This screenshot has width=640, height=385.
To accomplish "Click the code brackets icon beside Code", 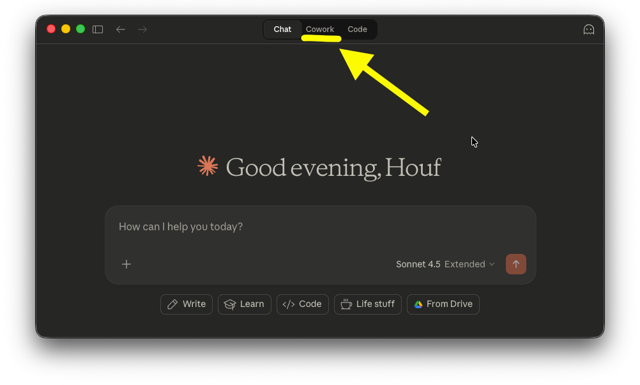I will click(x=289, y=304).
